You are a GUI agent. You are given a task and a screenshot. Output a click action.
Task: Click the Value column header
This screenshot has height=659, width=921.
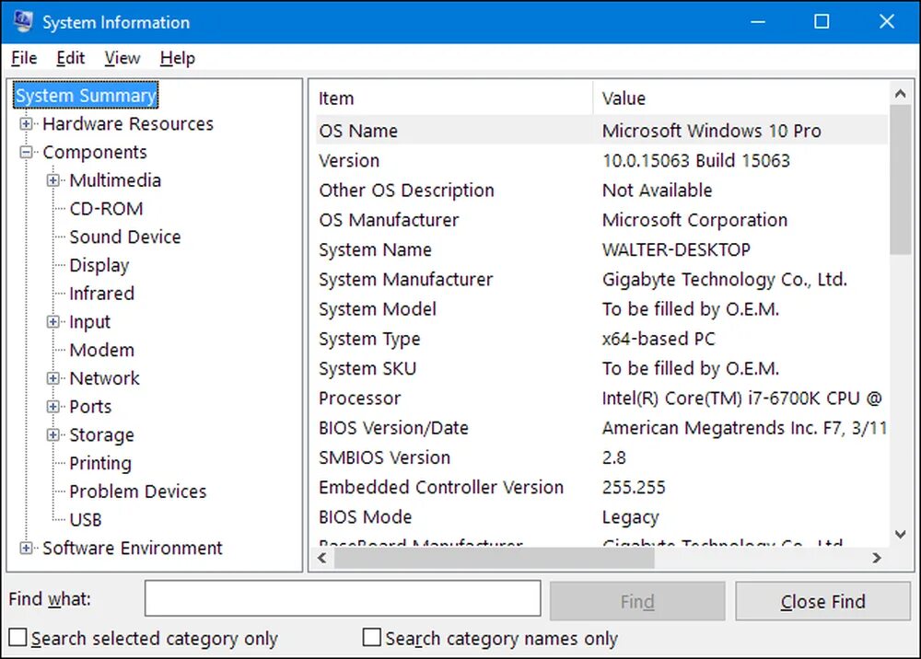740,98
